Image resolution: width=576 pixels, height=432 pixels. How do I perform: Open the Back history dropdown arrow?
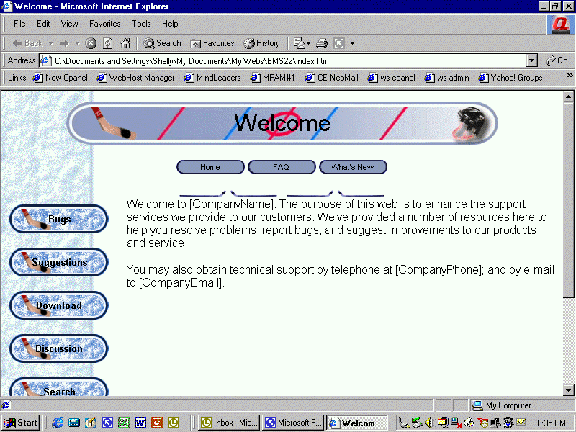coord(51,43)
